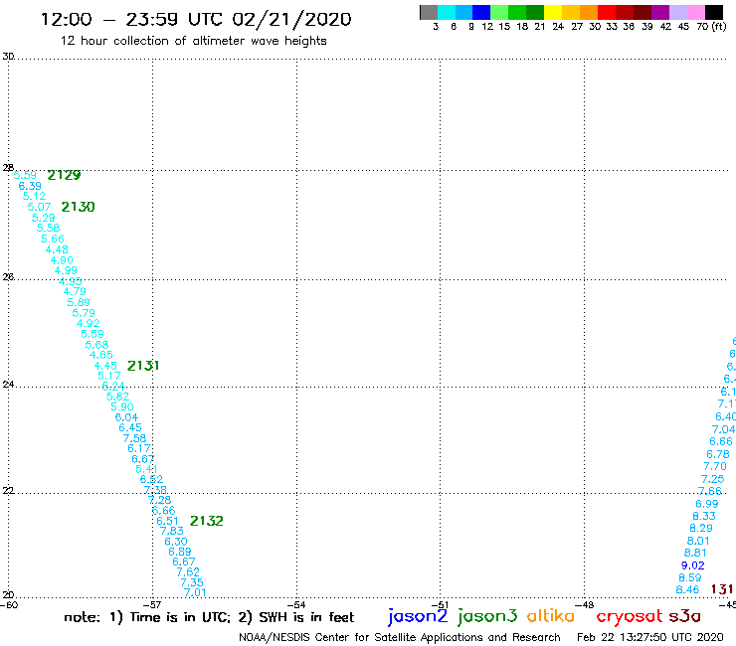The width and height of the screenshot is (736, 646).
Task: Click the 6.51 reading beside 2132
Action: (167, 521)
